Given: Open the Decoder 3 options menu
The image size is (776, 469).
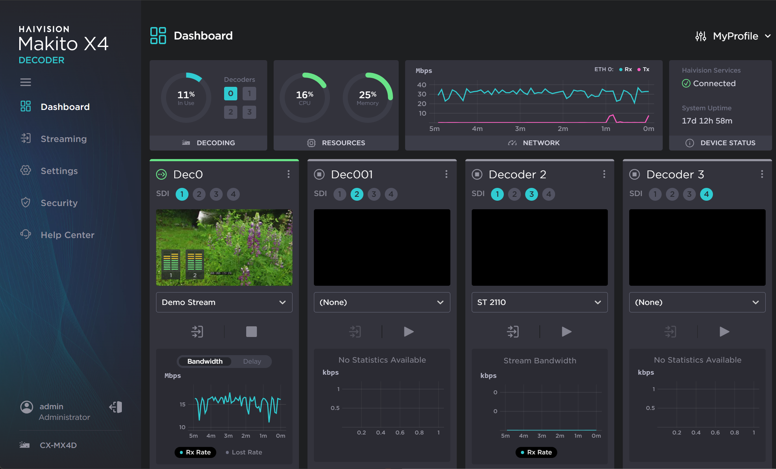Looking at the screenshot, I should point(762,174).
